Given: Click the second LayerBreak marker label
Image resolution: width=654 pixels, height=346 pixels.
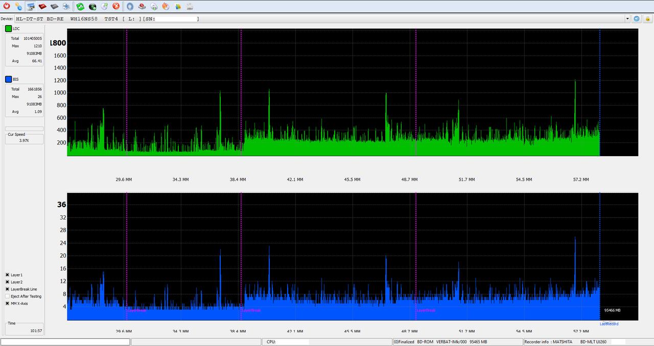Looking at the screenshot, I should (x=251, y=310).
